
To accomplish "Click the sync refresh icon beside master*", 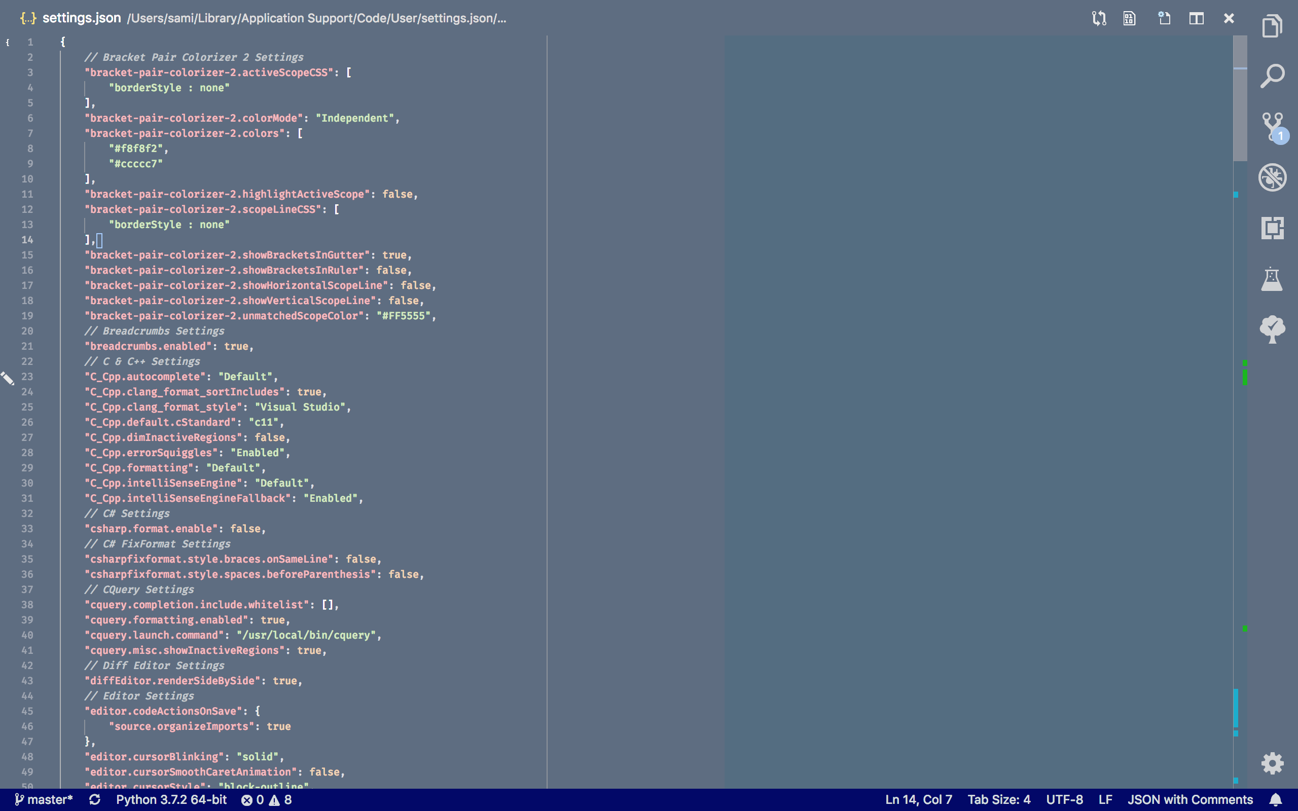I will click(95, 799).
